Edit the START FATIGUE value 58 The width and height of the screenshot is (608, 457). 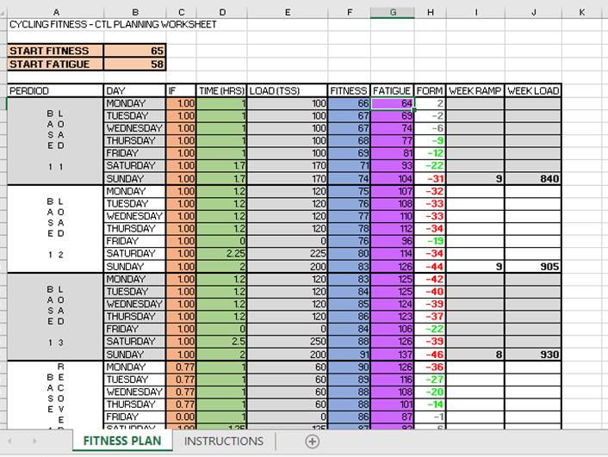tap(135, 64)
